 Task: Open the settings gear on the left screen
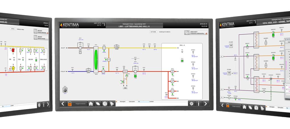(39, 105)
